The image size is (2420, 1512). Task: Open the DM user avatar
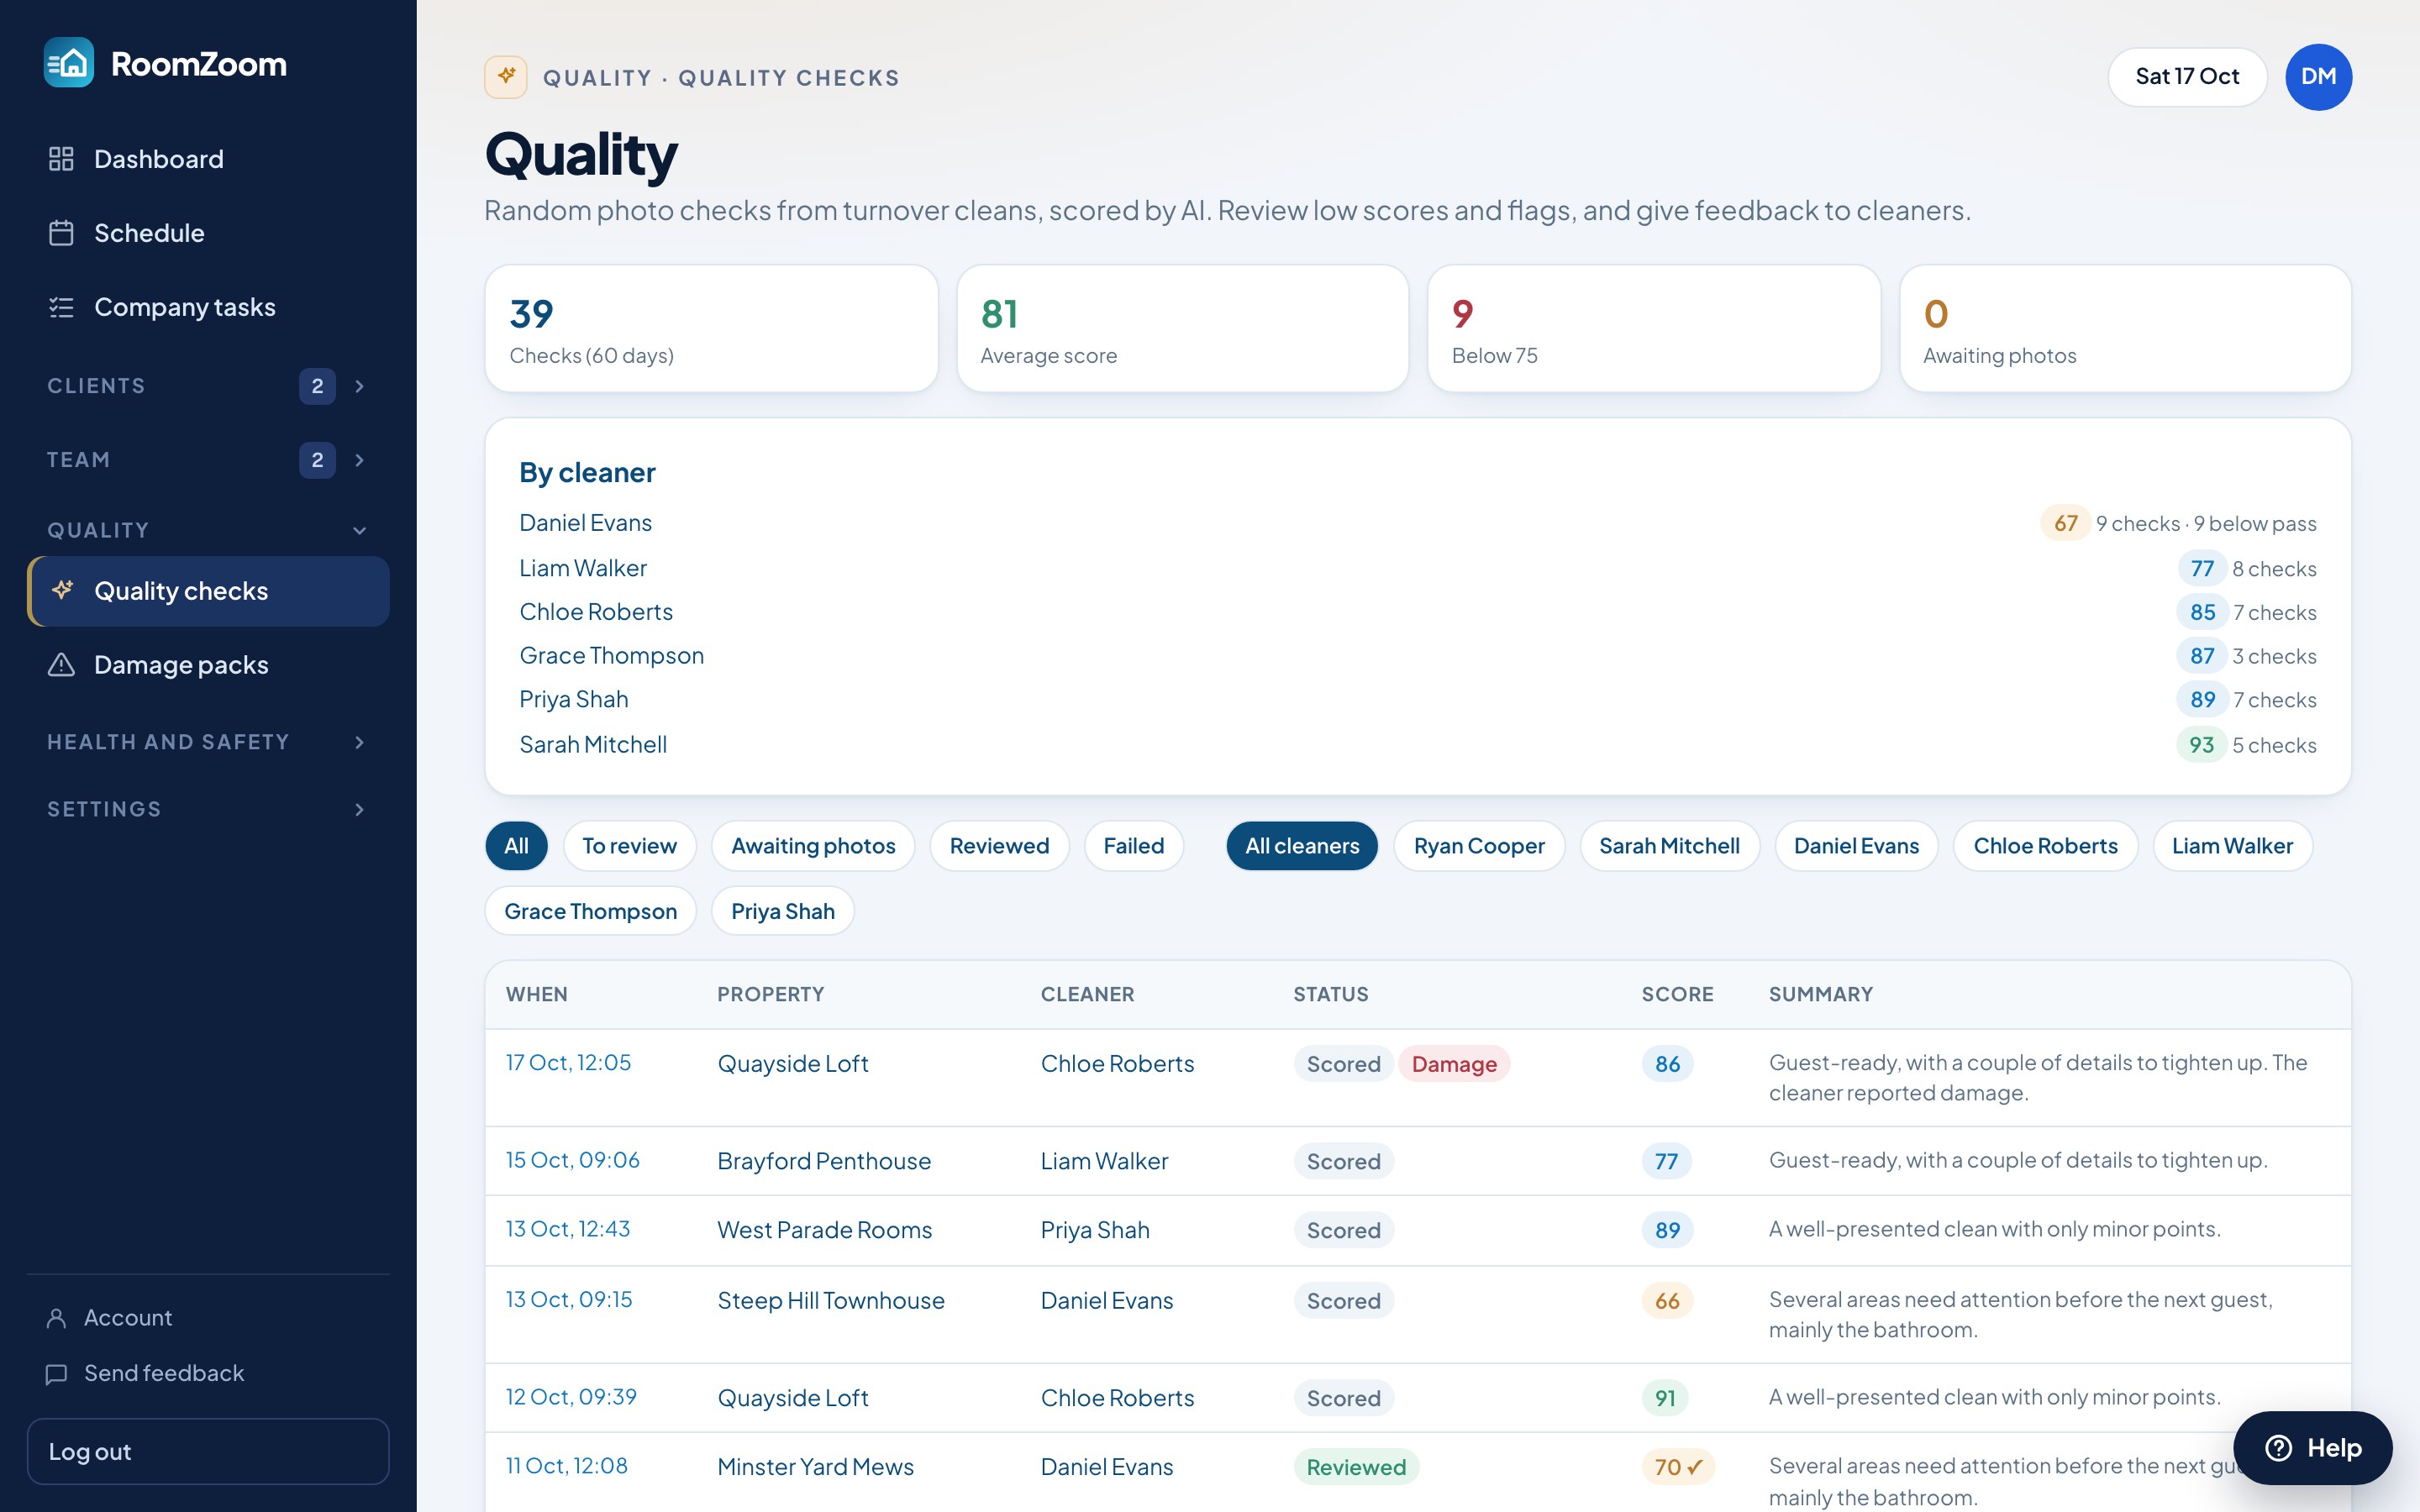coord(2318,77)
